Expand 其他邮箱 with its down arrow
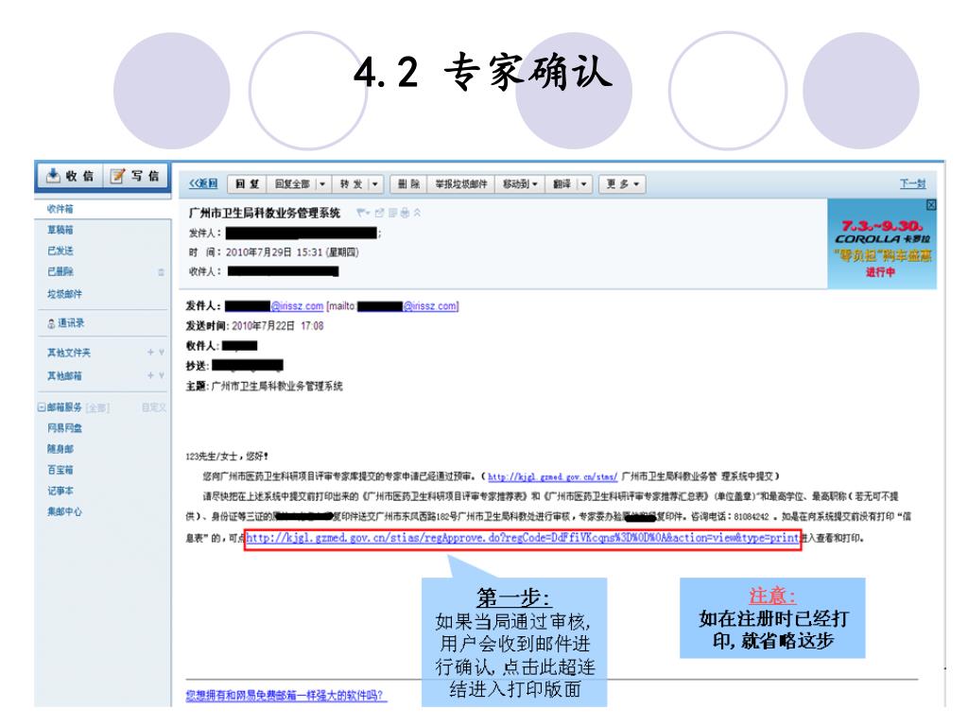This screenshot has width=968, height=726. 162,375
